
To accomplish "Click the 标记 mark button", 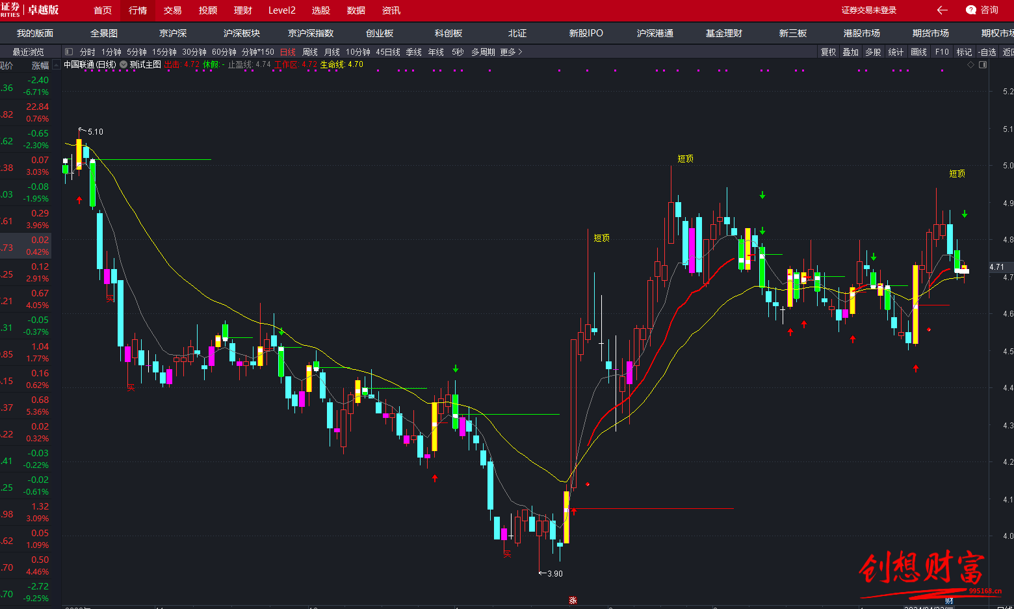I will [965, 52].
